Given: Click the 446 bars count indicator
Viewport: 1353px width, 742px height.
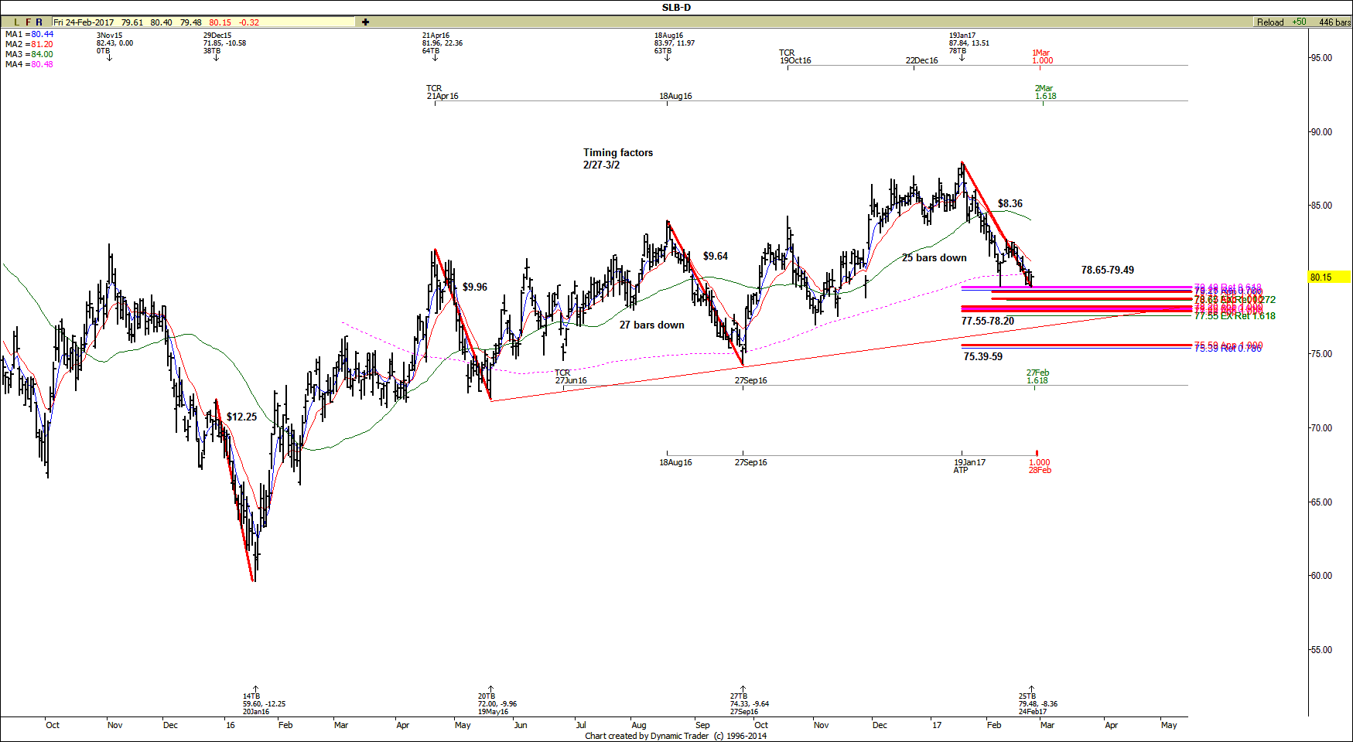Looking at the screenshot, I should click(1334, 22).
